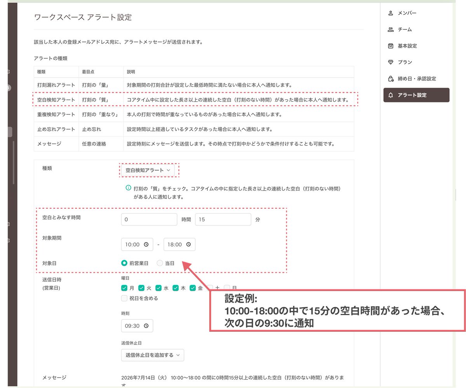This screenshot has height=388, width=466.
Task: Open the 送信休止日を追加する dropdown
Action: click(x=153, y=355)
